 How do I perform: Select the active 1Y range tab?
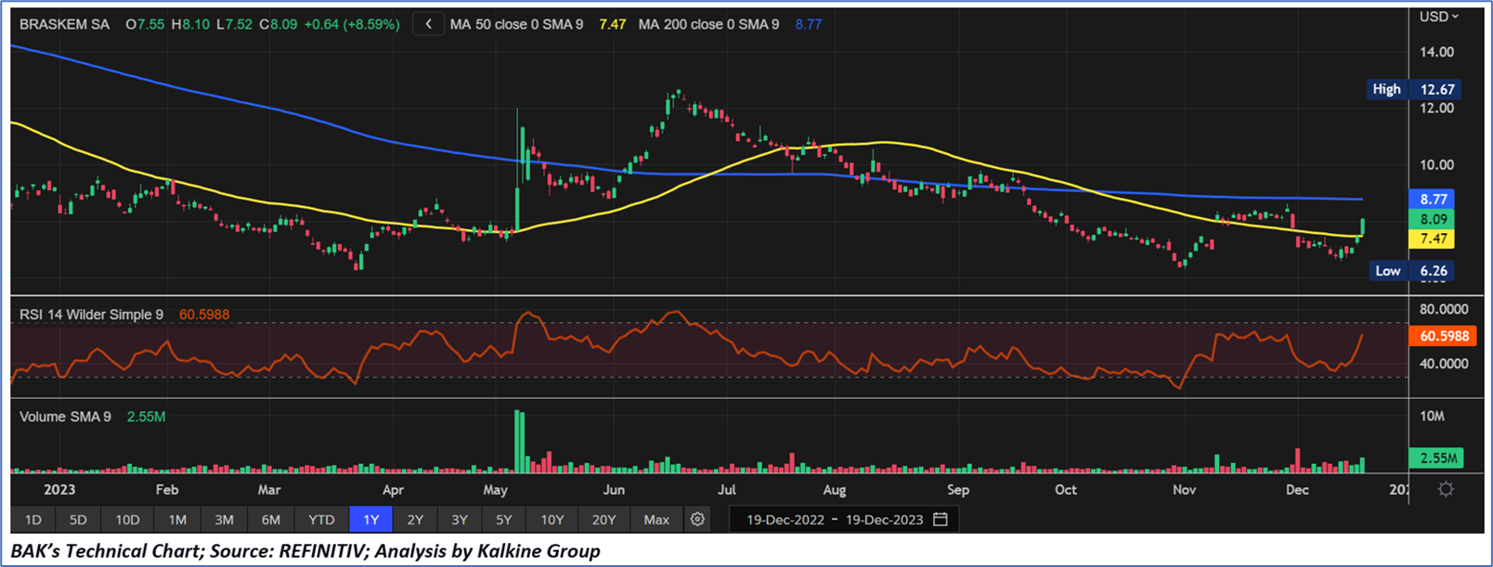(370, 520)
